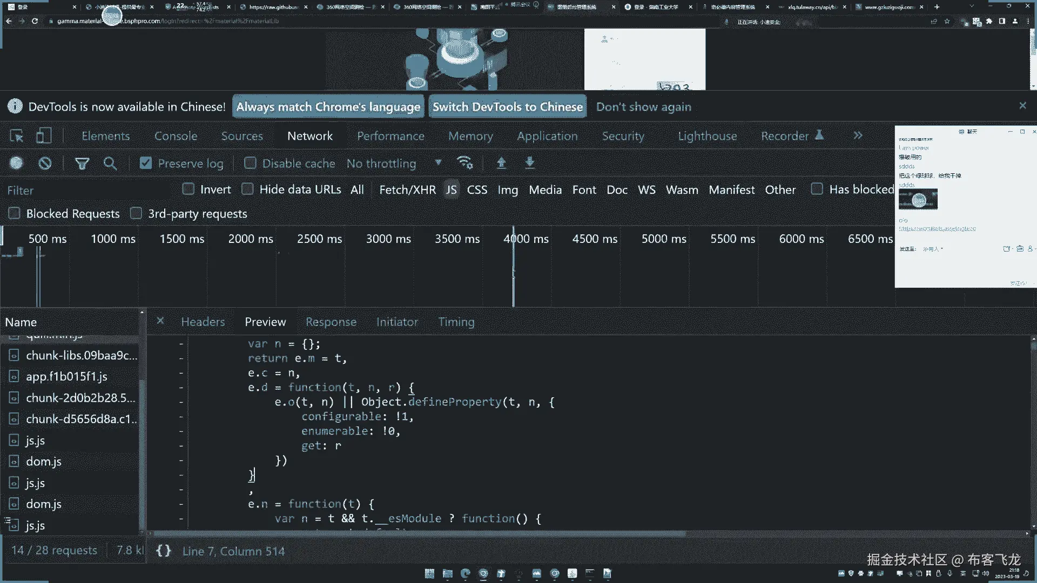This screenshot has height=583, width=1037.
Task: Clear the network log
Action: point(45,163)
